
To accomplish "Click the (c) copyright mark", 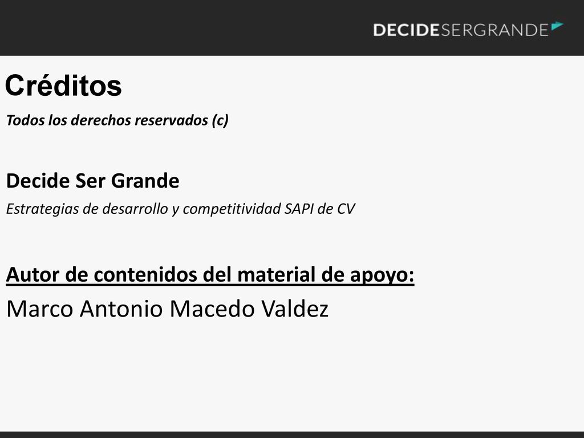I will tap(220, 120).
